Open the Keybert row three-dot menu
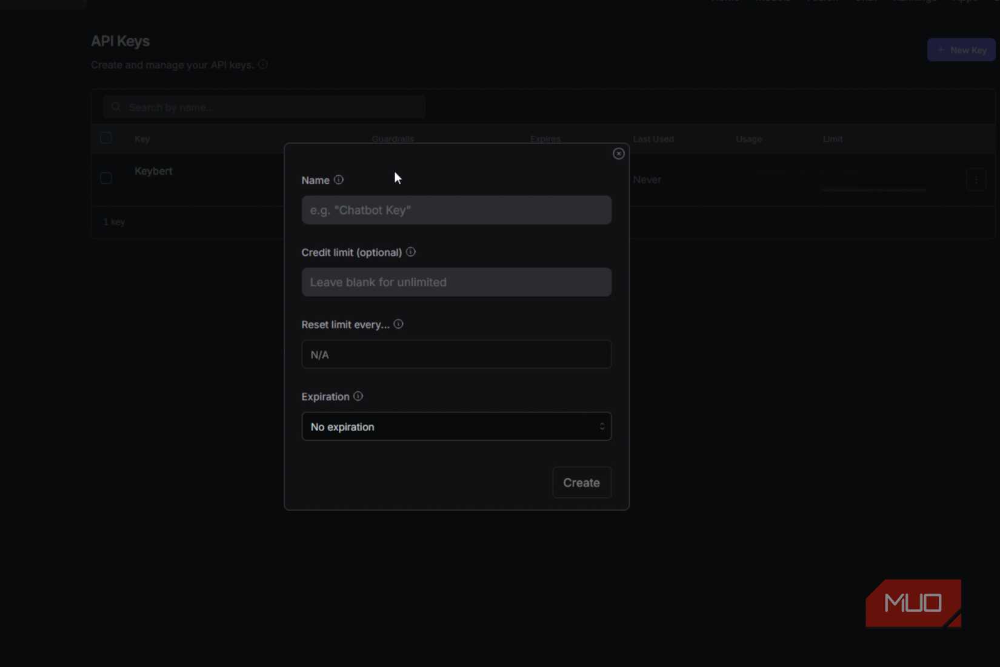The image size is (1000, 667). 976,179
